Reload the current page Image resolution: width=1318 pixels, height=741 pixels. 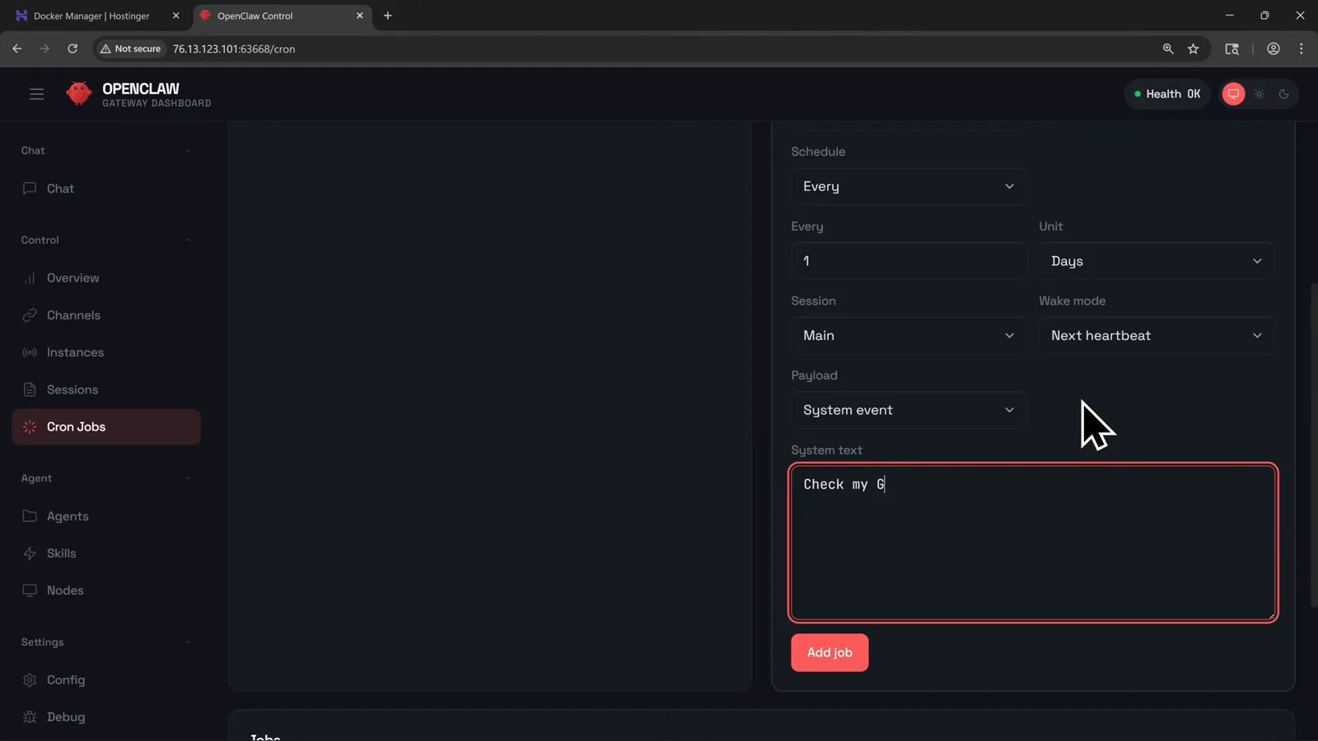72,49
